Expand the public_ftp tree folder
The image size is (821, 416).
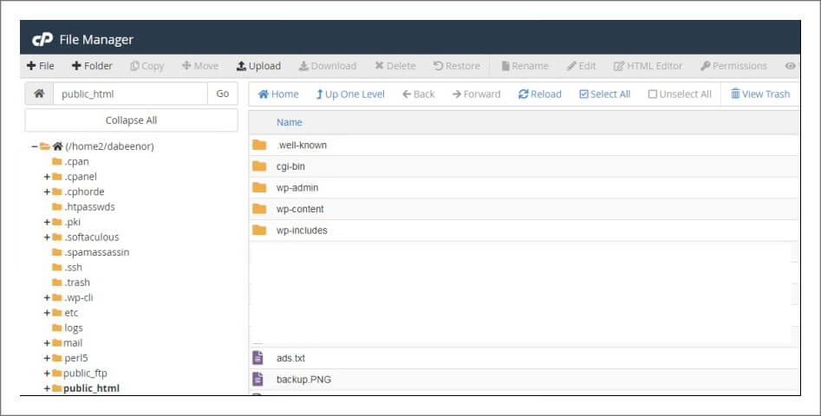pyautogui.click(x=47, y=374)
